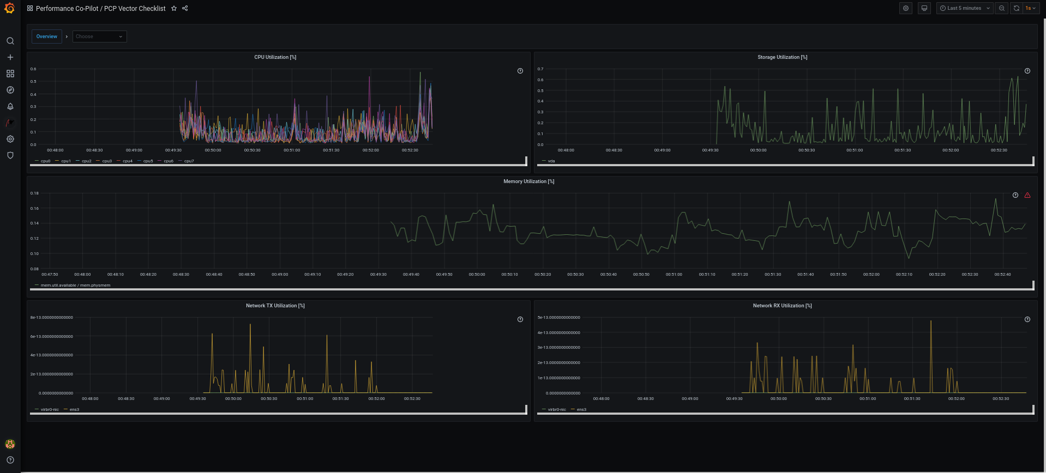Open Network RX Utilization [%] panel title menu
The image size is (1046, 473).
tap(782, 306)
